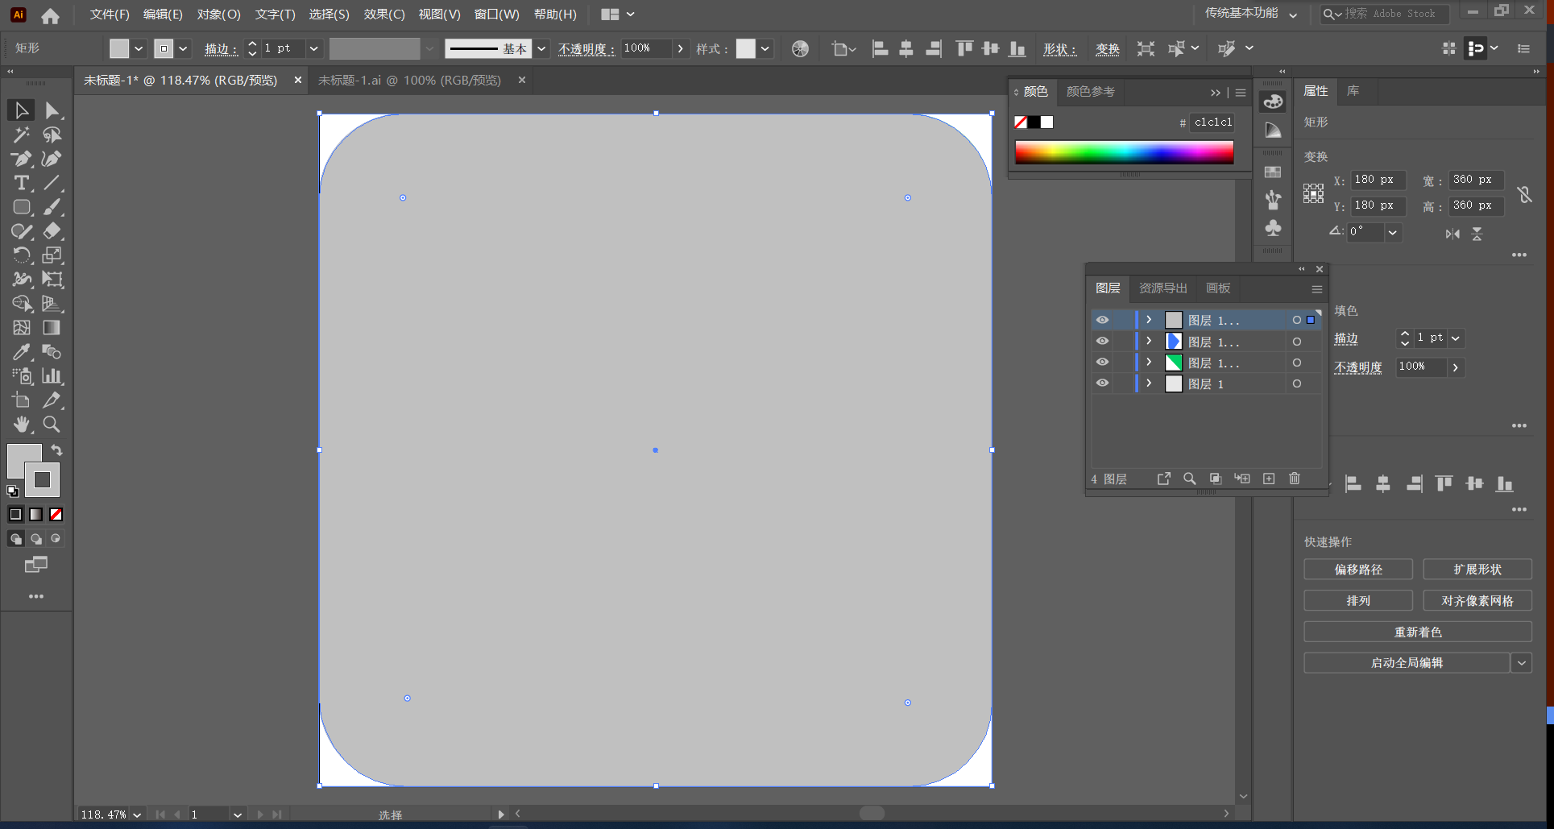Expand the top selected layer
Screen dimensions: 1554x829
[1149, 320]
